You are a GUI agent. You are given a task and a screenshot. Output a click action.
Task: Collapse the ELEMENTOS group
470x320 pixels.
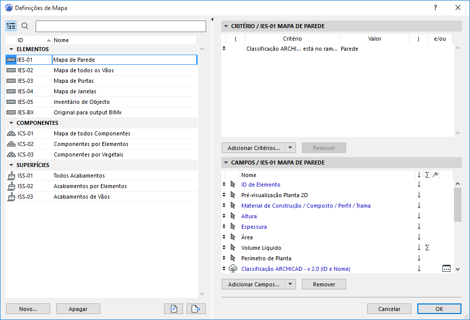[x=11, y=49]
